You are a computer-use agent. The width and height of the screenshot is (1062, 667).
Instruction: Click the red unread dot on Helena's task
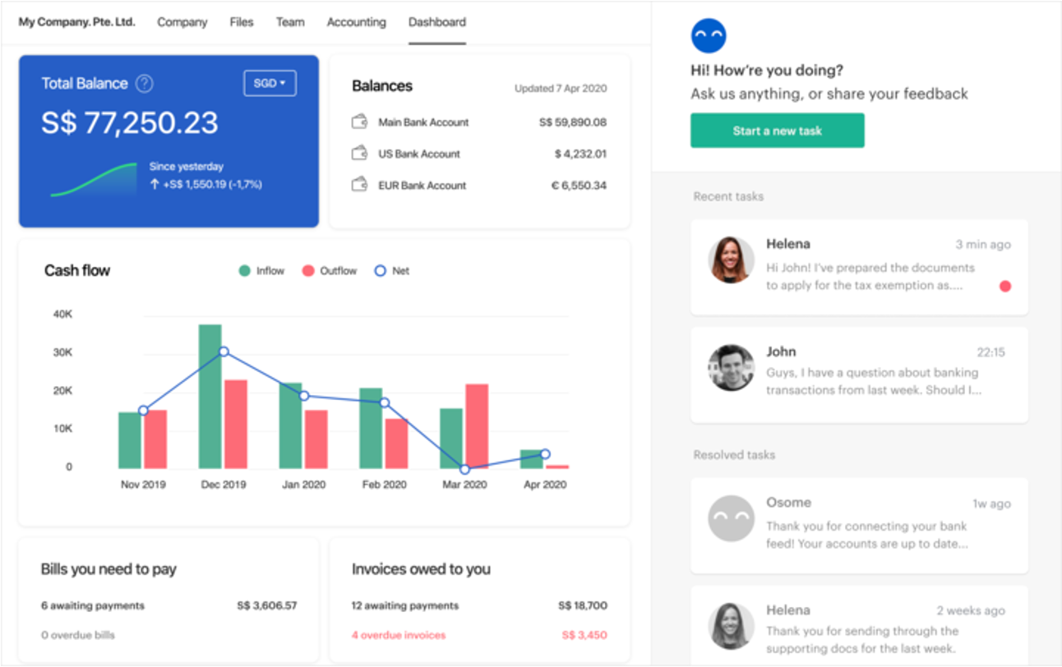1005,286
